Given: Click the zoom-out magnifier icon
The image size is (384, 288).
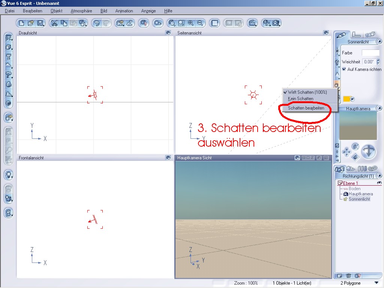Looking at the screenshot, I should 200,23.
